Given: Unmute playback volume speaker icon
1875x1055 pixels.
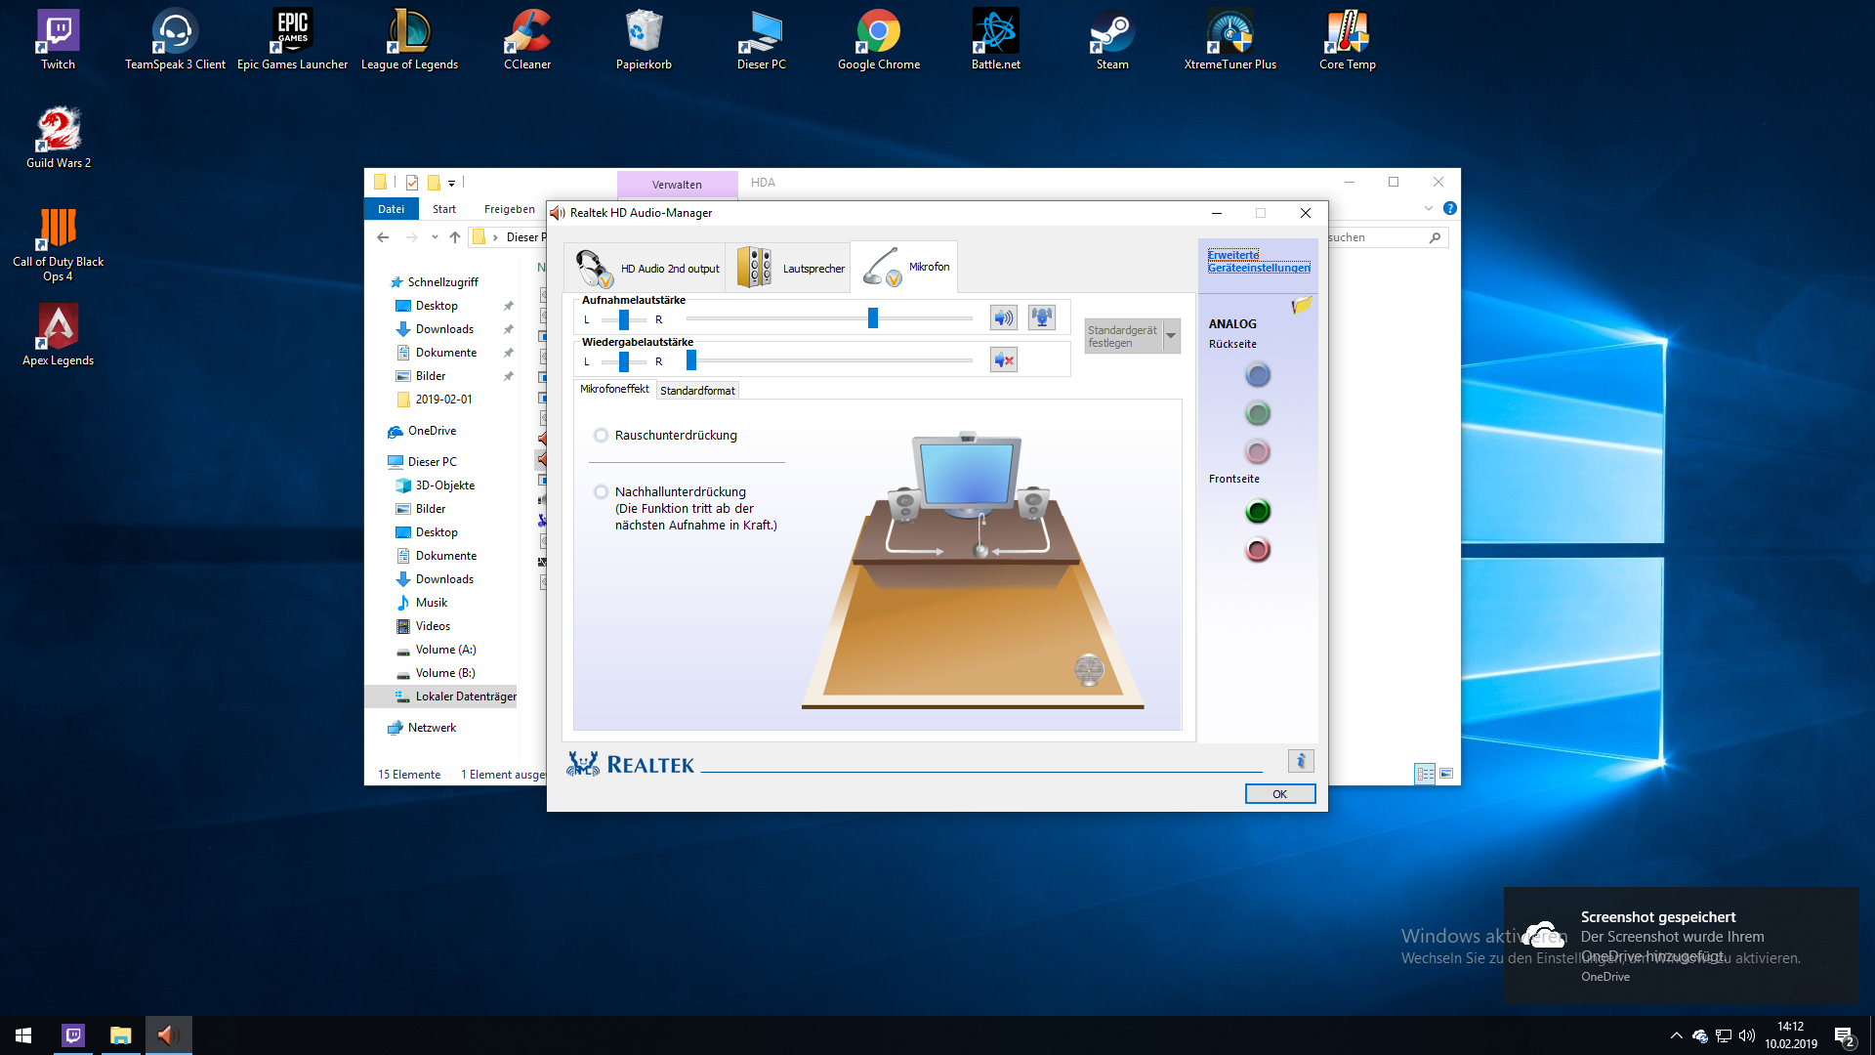Looking at the screenshot, I should (x=1003, y=360).
